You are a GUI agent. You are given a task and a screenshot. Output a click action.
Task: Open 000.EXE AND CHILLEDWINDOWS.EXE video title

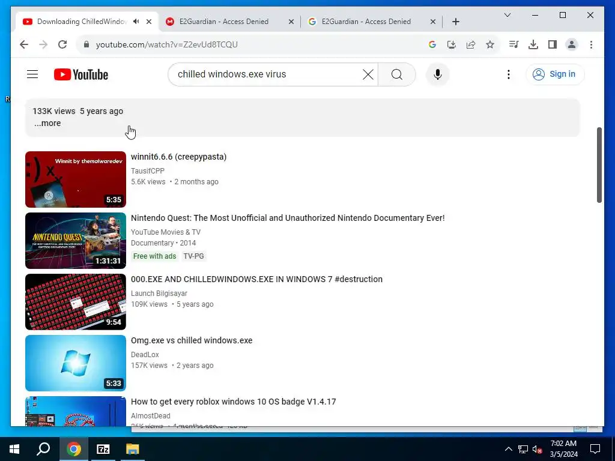(x=256, y=279)
